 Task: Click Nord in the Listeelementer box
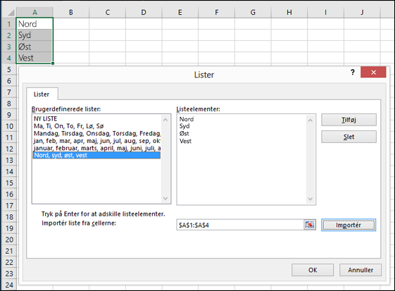(x=187, y=119)
